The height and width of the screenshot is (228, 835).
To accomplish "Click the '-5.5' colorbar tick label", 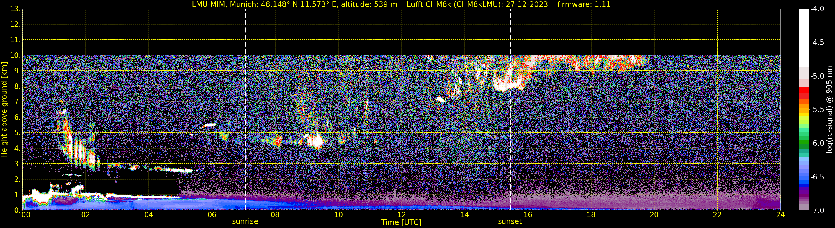I will coord(817,110).
